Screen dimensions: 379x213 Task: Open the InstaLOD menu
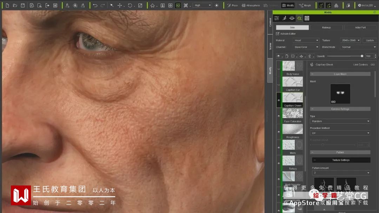tap(367, 5)
